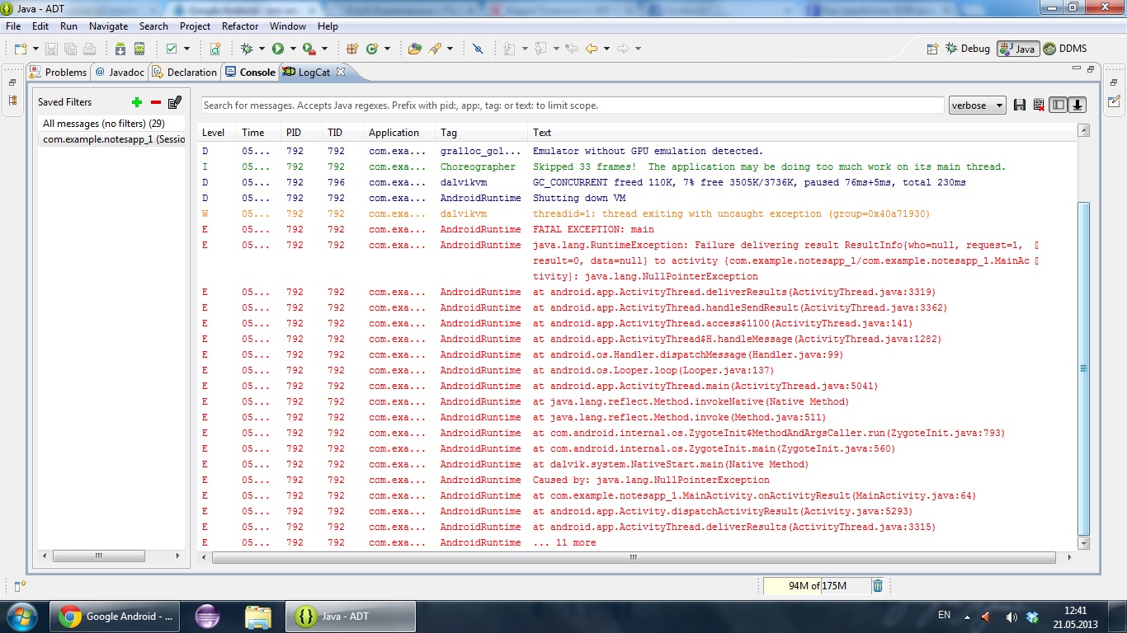The width and height of the screenshot is (1127, 633).
Task: Expand the External Tools dropdown arrow
Action: pyautogui.click(x=324, y=49)
